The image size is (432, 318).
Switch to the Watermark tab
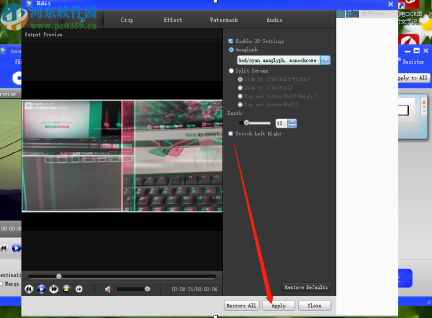pos(224,20)
